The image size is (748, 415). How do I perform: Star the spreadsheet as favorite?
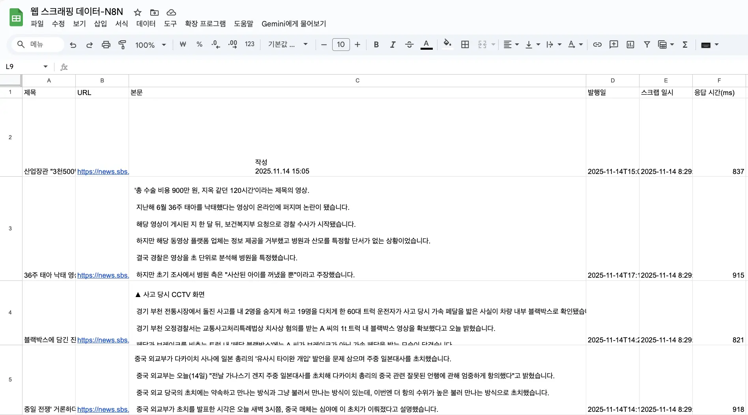coord(137,12)
